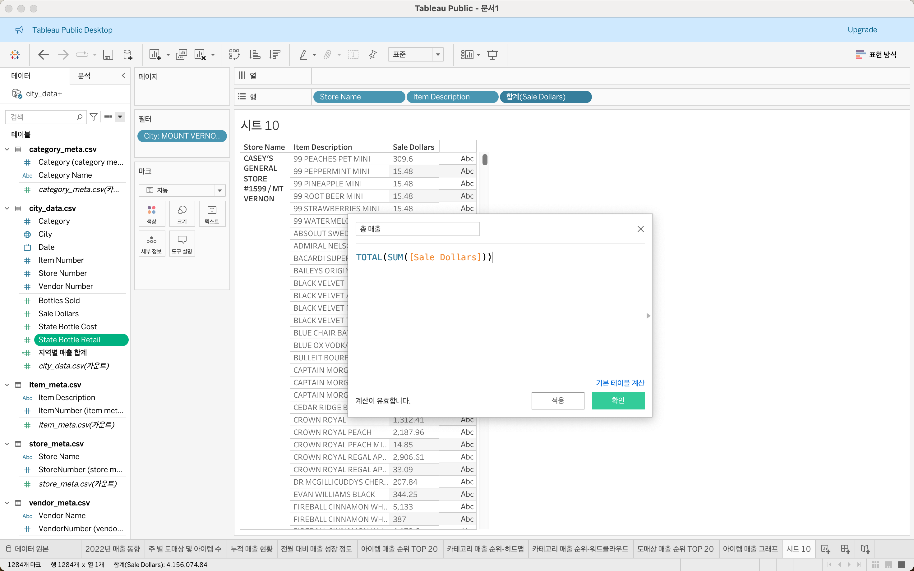Open the 누적 매출 현황 sheet tab
The width and height of the screenshot is (914, 571).
251,549
